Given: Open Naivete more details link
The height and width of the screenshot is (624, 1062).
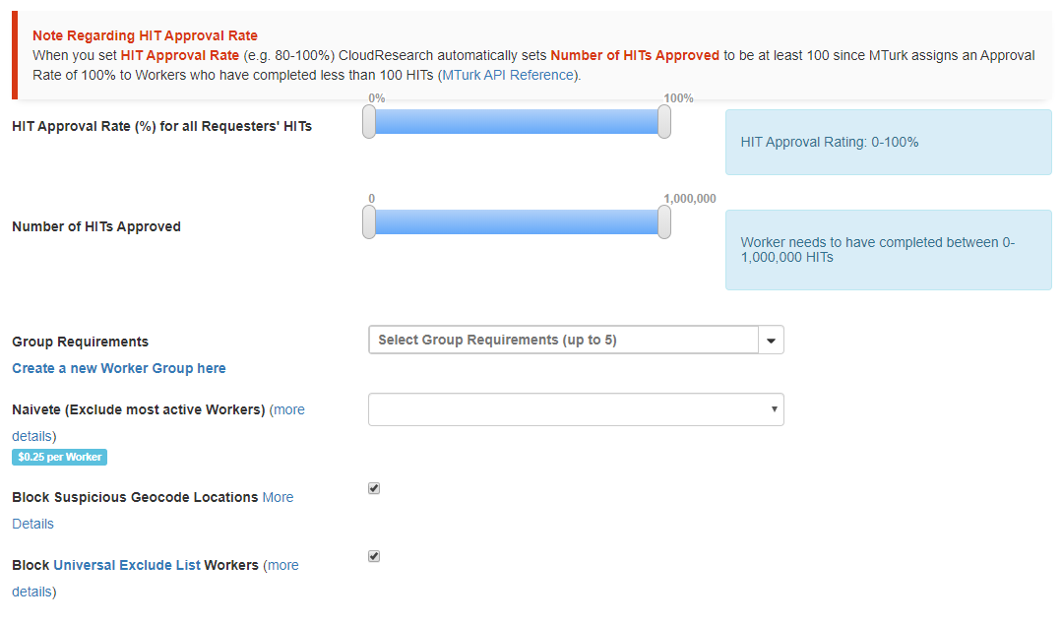Looking at the screenshot, I should click(x=288, y=409).
